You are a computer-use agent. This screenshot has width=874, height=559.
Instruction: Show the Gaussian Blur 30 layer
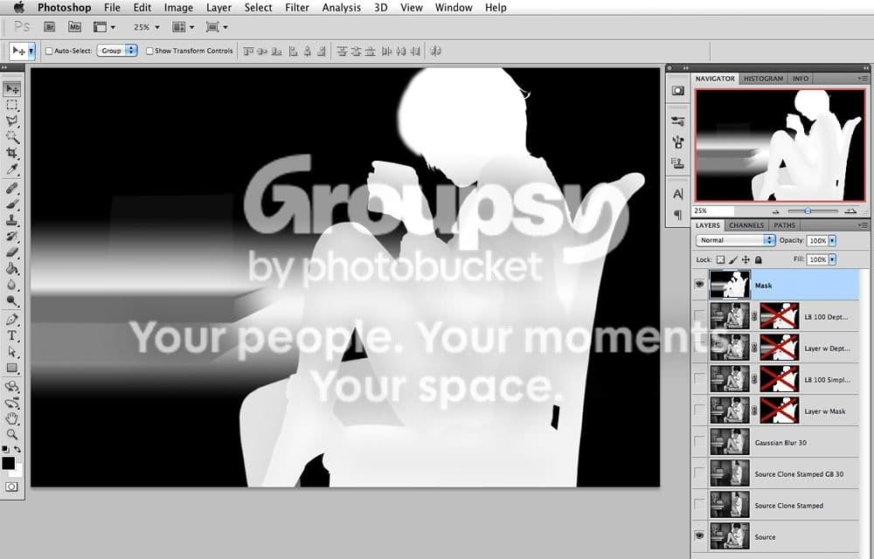click(x=699, y=441)
